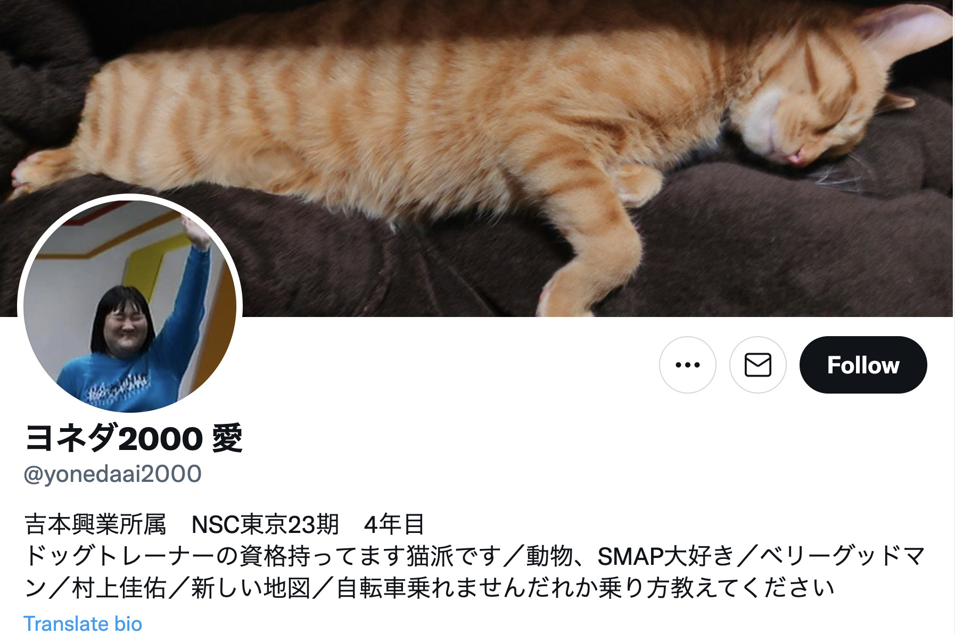Click 新しい地図 in the bio
This screenshot has height=634, width=955.
(250, 588)
